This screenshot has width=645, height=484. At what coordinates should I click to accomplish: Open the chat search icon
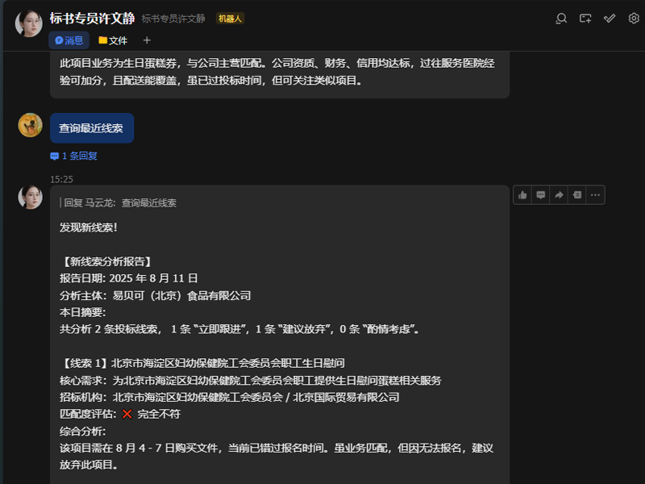(561, 19)
